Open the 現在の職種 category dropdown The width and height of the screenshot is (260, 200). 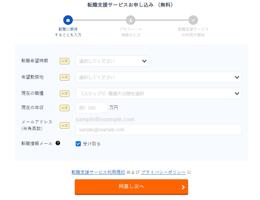pos(158,93)
